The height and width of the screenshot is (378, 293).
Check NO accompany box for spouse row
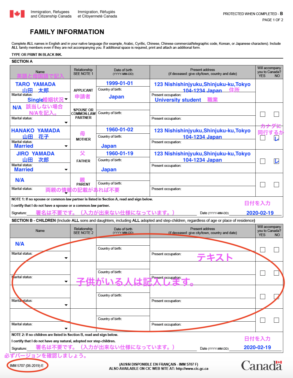276,114
